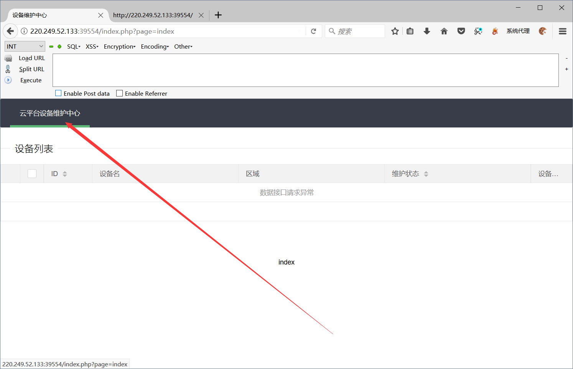
Task: Enable the Referrer checkbox
Action: [x=119, y=93]
